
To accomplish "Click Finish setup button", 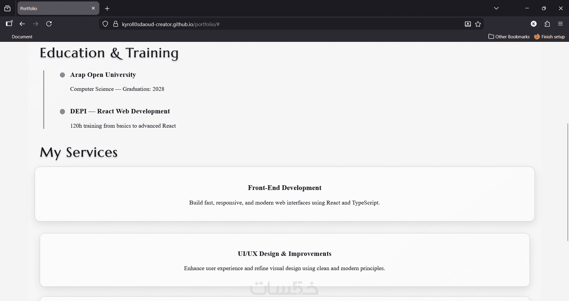I will click(550, 37).
